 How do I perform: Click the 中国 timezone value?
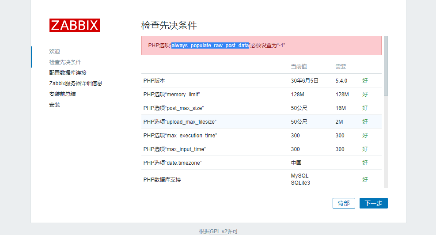(x=296, y=163)
